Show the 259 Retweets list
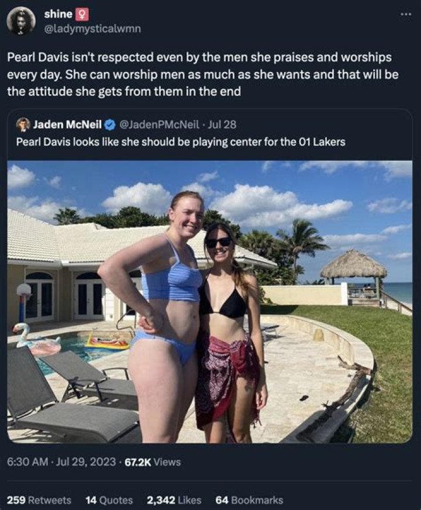 [x=39, y=500]
